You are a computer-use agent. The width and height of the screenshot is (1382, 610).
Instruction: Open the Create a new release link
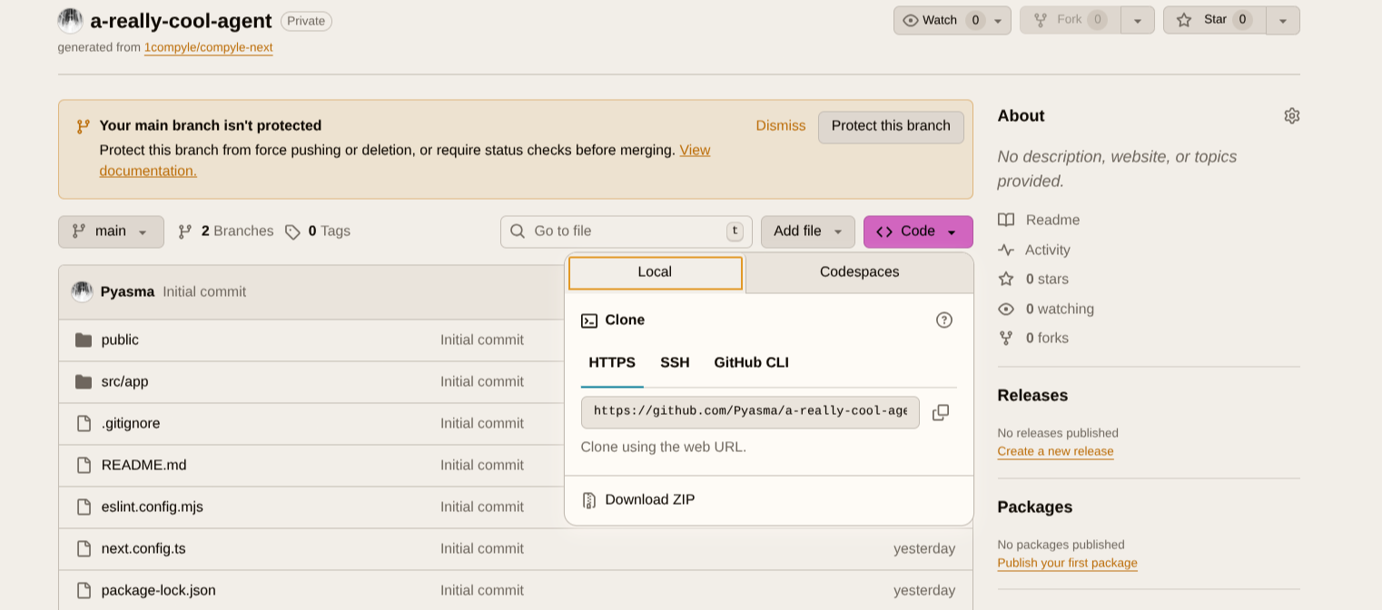coord(1055,451)
